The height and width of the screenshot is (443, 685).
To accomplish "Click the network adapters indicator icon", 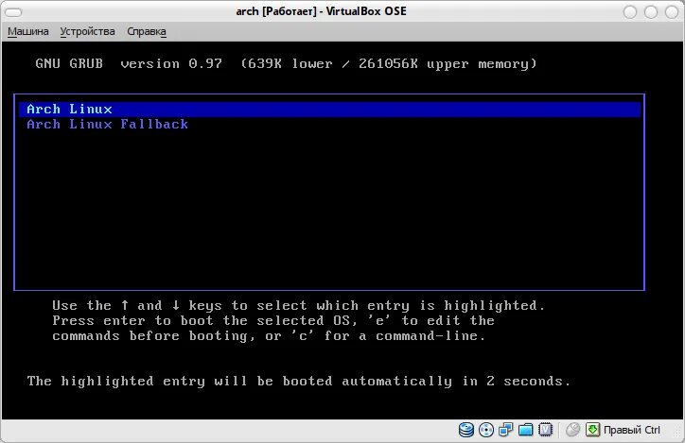I will point(505,430).
